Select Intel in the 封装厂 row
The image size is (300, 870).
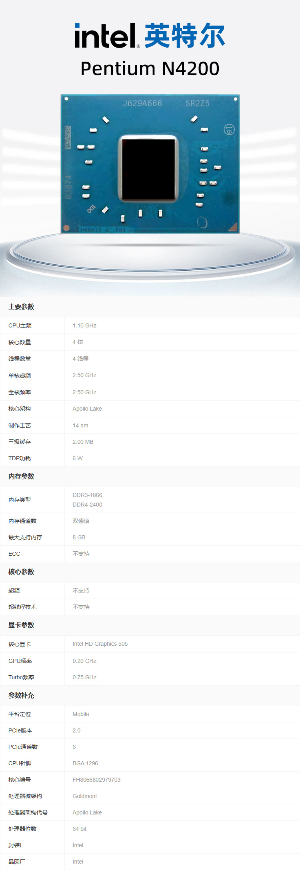(78, 846)
